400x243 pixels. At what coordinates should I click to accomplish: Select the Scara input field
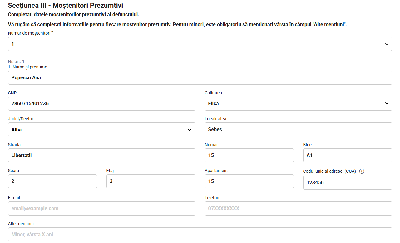(52, 181)
